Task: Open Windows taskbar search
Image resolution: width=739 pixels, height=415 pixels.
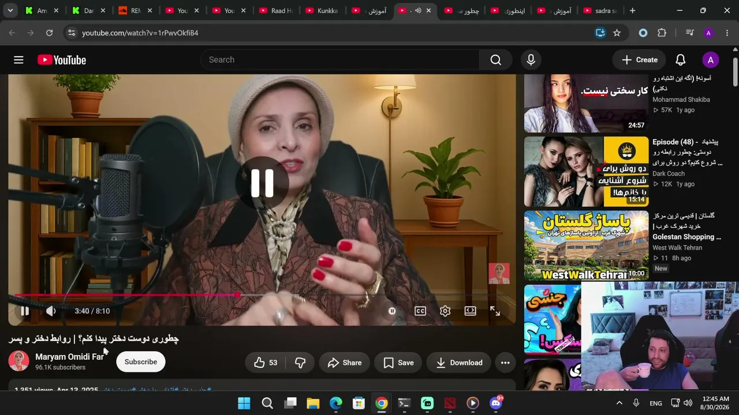Action: (x=267, y=403)
